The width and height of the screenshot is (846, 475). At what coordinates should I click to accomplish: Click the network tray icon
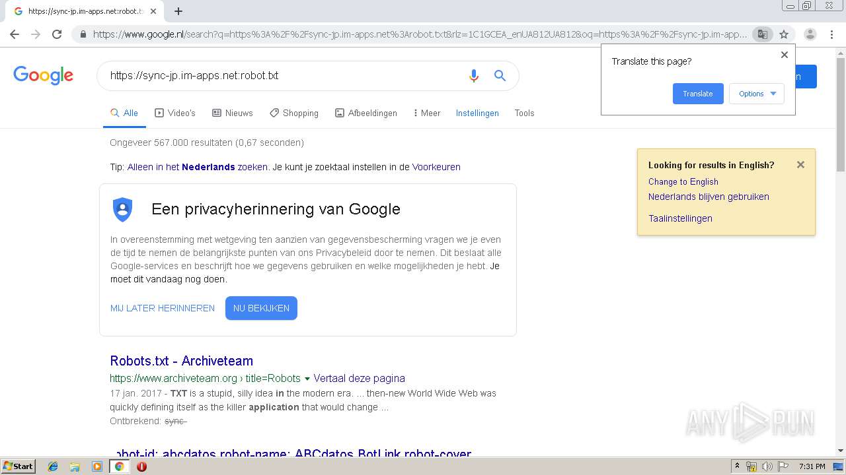click(751, 466)
